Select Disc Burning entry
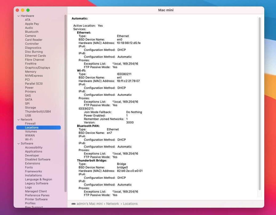 click(34, 52)
